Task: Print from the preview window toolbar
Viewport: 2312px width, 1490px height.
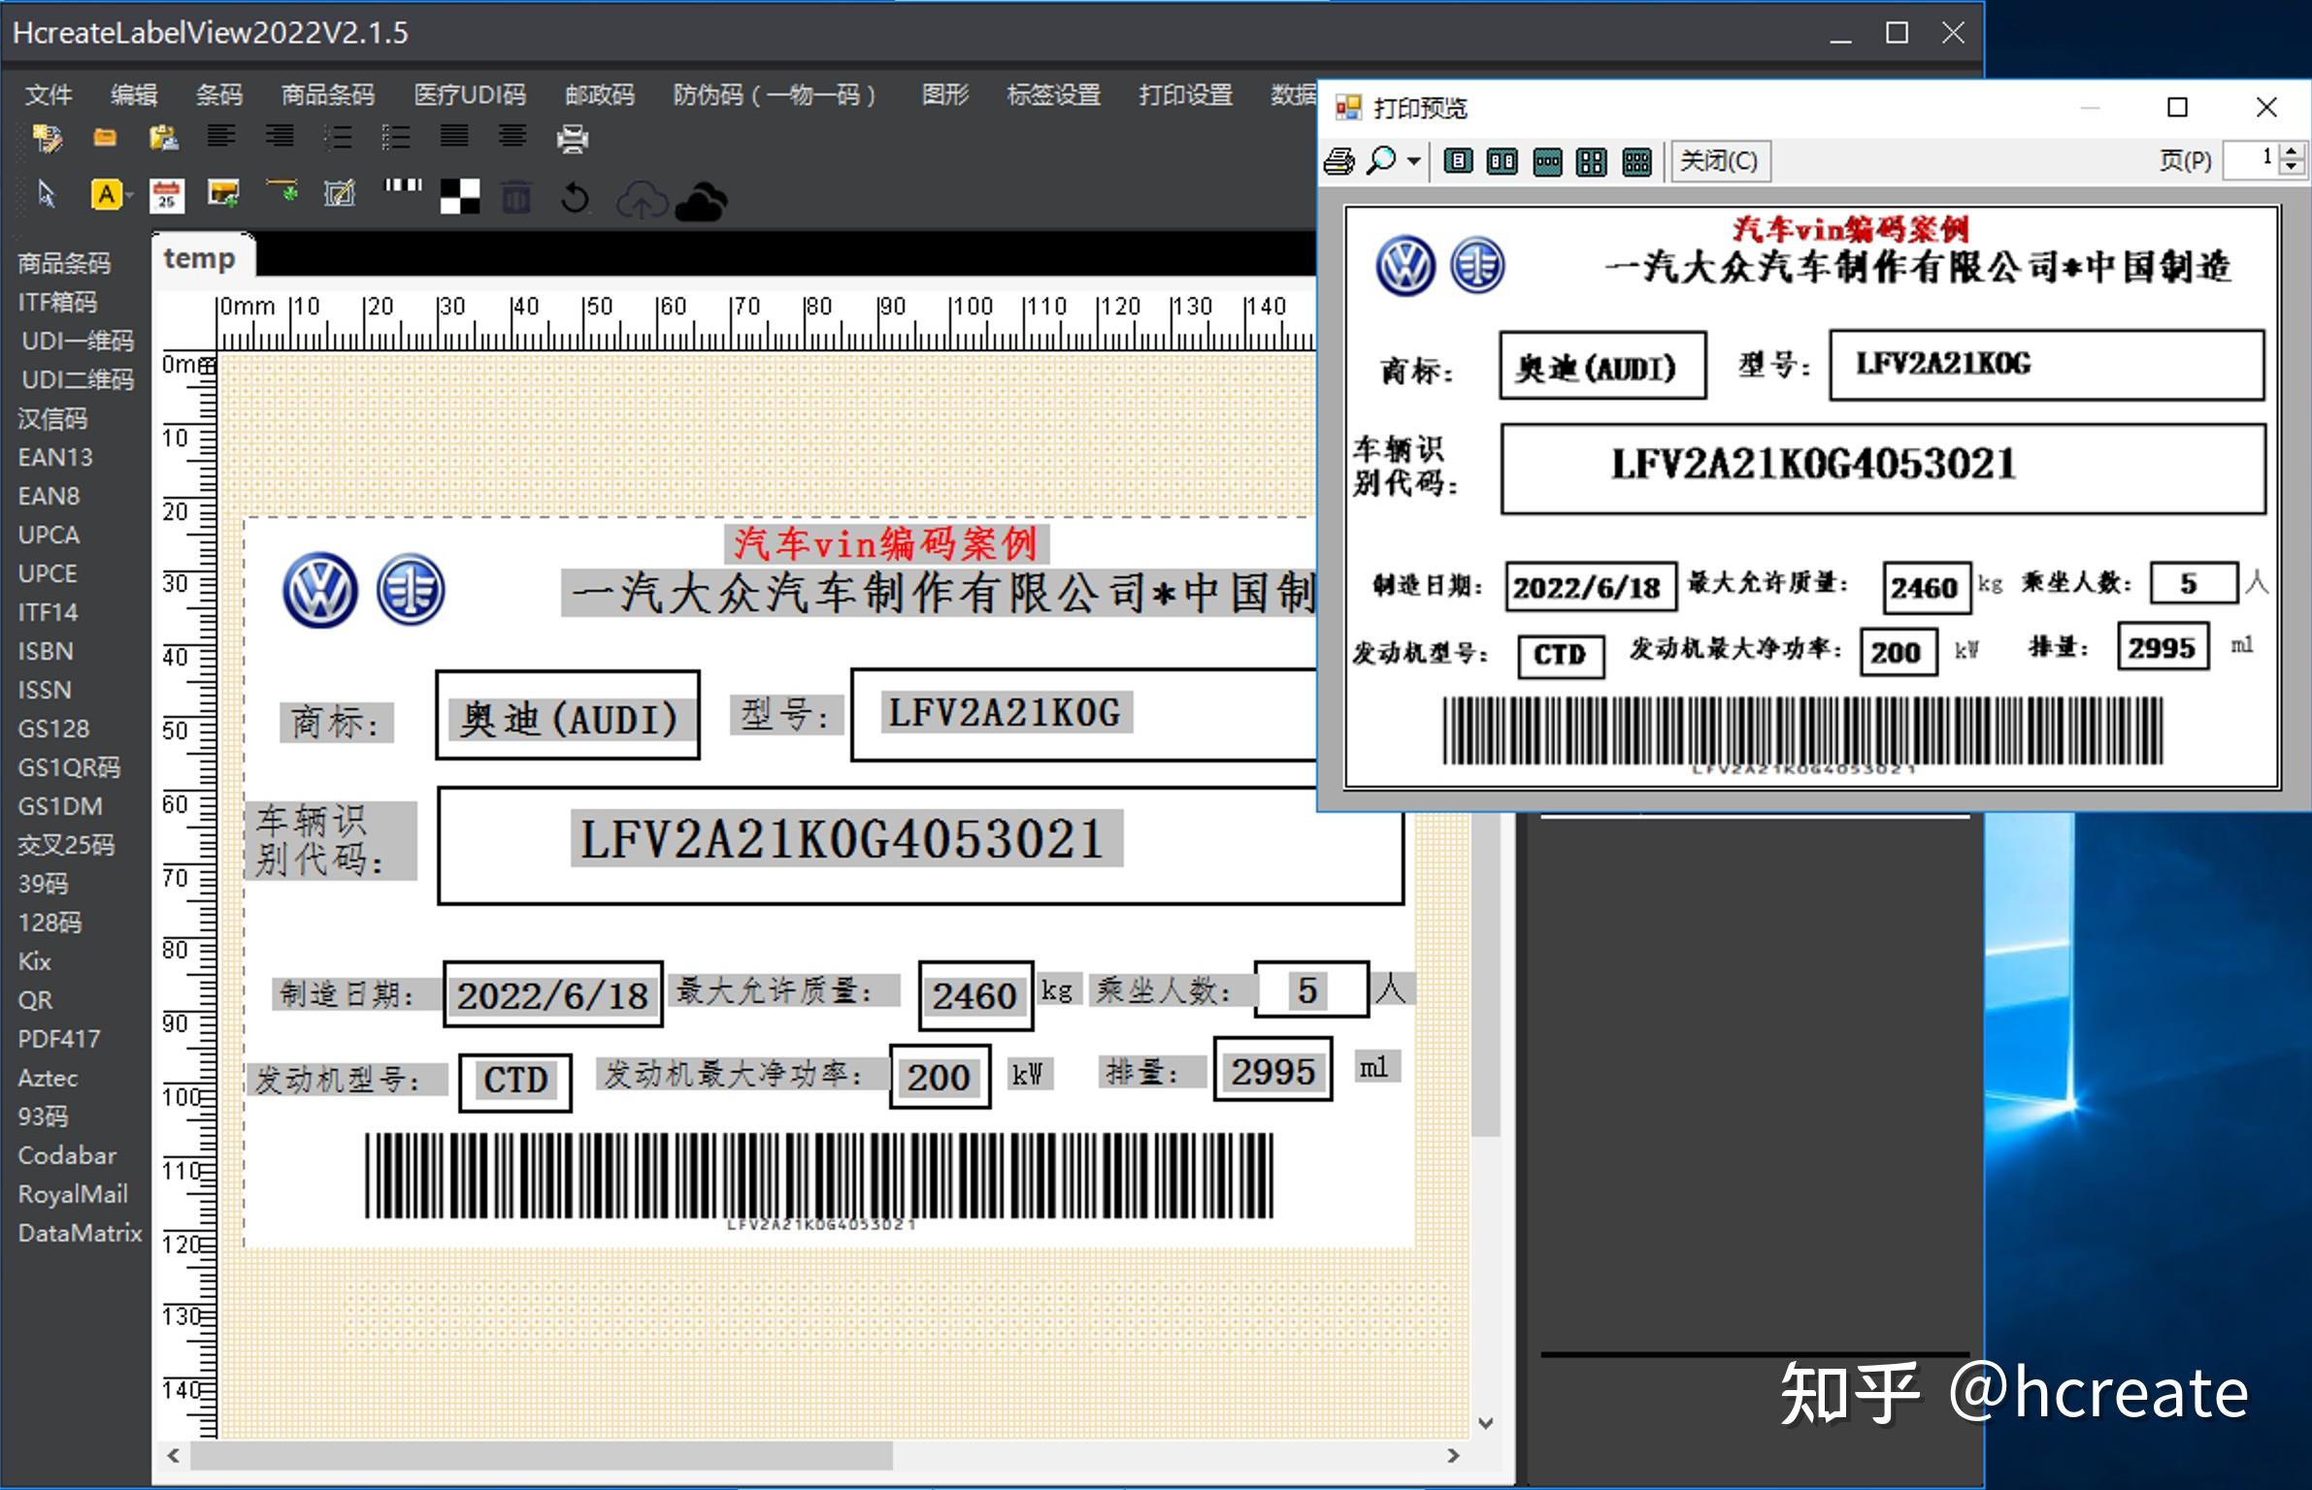Action: (1339, 161)
